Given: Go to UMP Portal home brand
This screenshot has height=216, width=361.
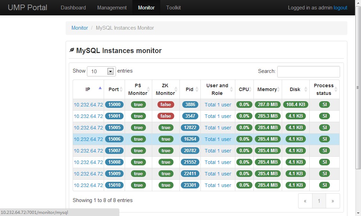Looking at the screenshot, I should point(27,7).
